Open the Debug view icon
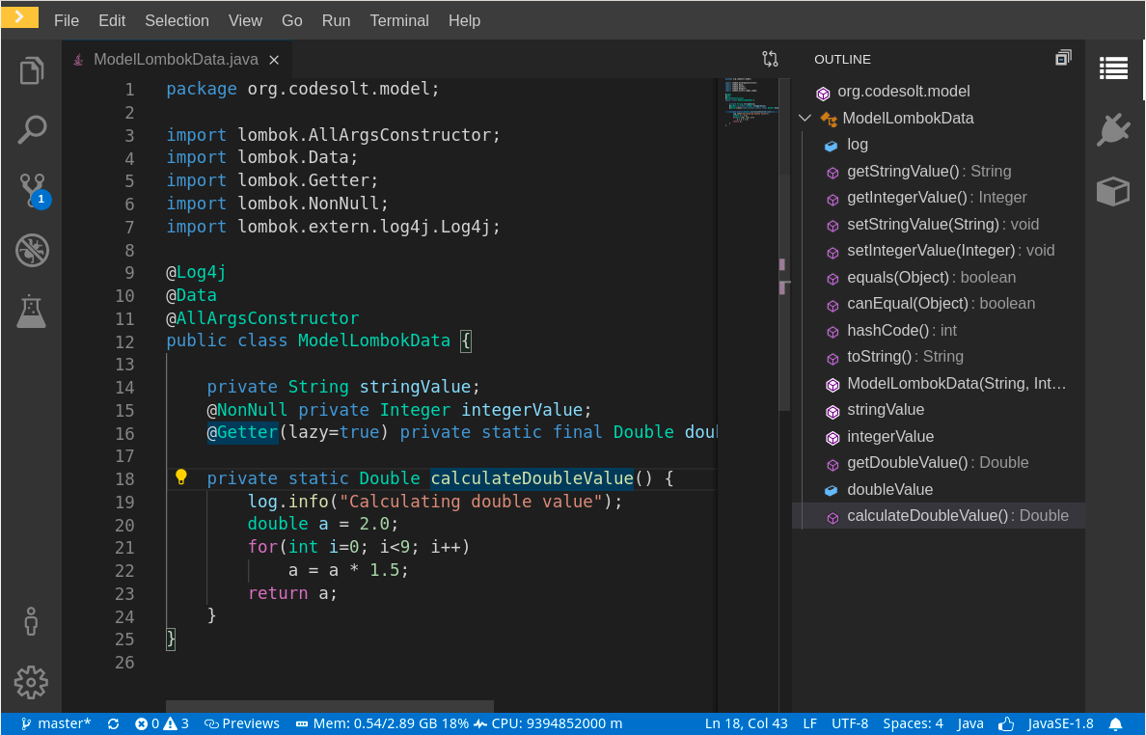 (32, 250)
